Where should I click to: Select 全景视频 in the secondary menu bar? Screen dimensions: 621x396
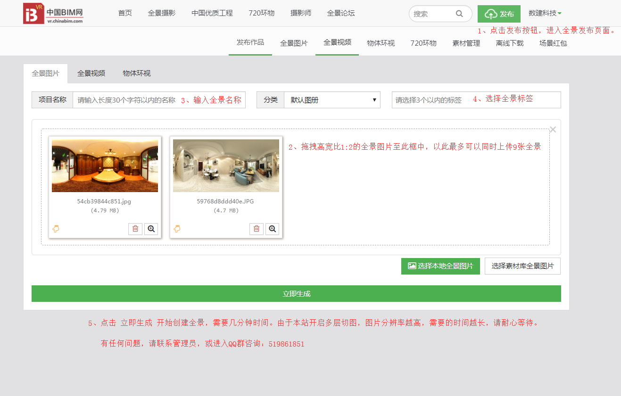point(337,42)
